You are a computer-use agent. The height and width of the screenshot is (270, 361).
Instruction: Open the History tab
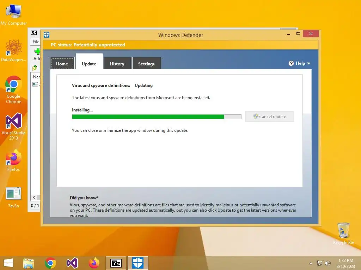point(117,64)
